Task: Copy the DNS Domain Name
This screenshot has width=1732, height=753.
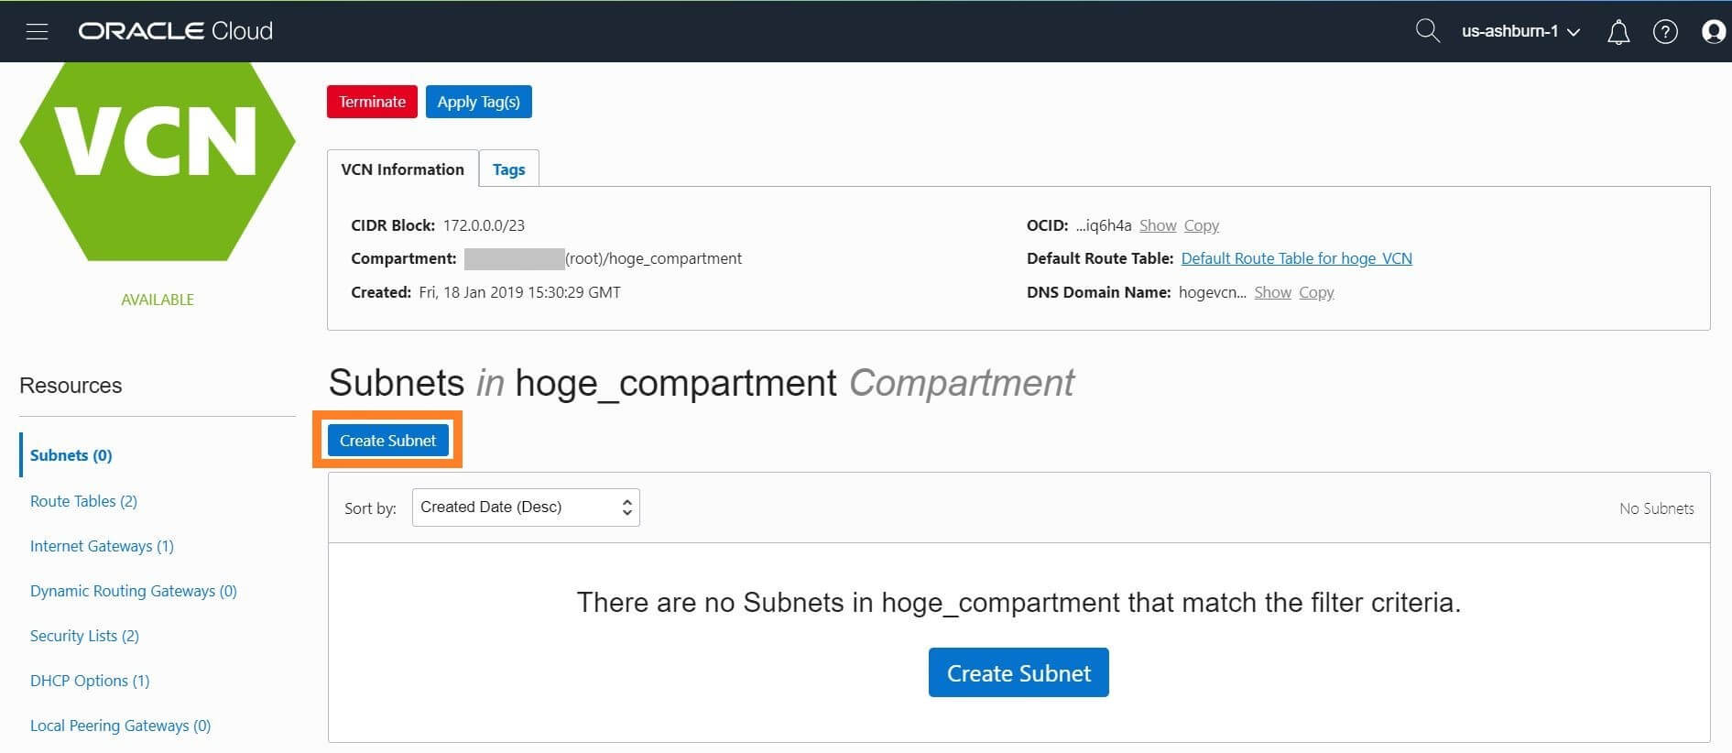Action: coord(1316,292)
